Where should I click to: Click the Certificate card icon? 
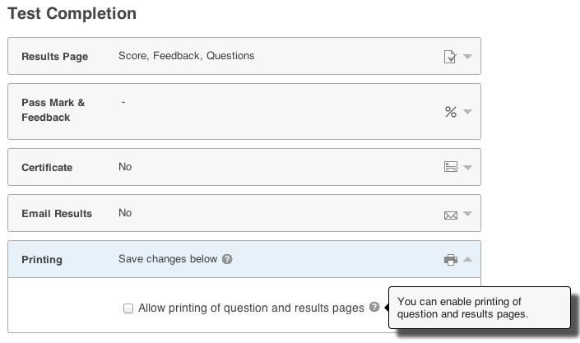(450, 167)
